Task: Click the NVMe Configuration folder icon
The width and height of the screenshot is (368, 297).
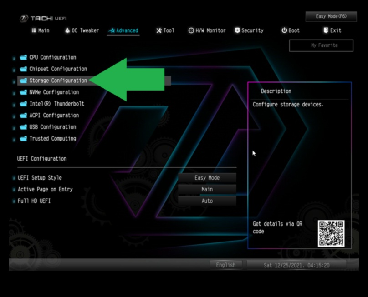Action: pyautogui.click(x=23, y=92)
